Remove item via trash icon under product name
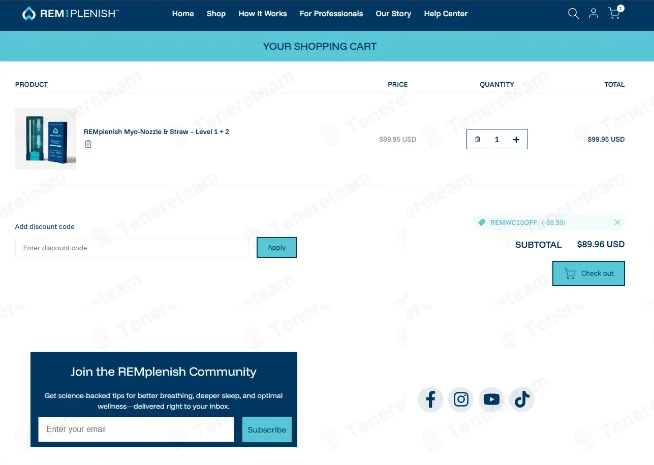 tap(88, 144)
